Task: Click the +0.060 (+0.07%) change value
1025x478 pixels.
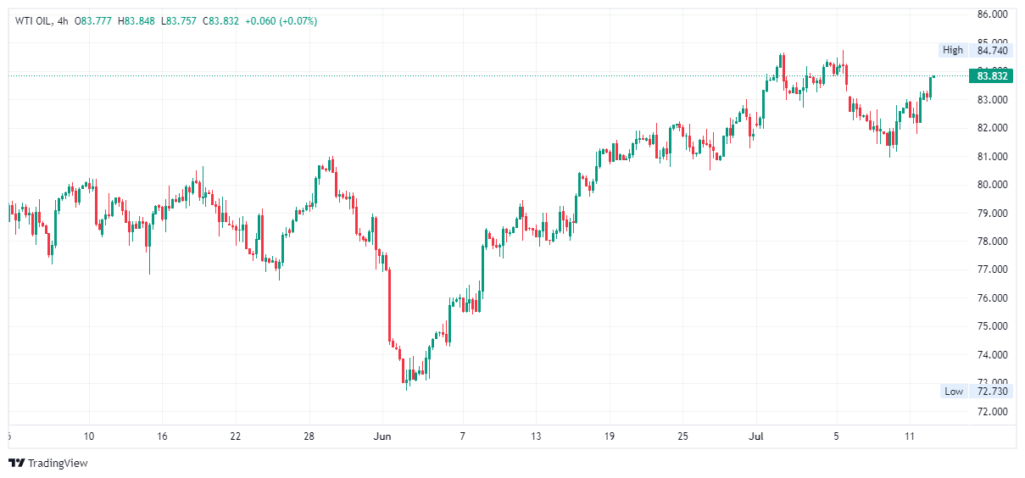Action: click(281, 21)
